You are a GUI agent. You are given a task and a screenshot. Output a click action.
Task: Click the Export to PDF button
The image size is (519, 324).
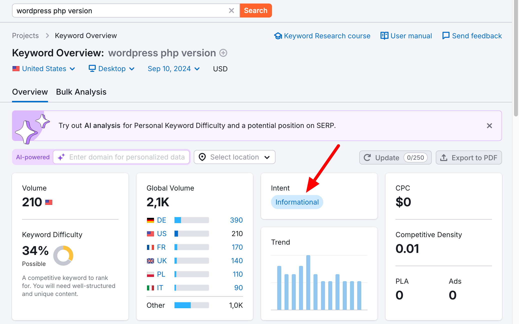(469, 157)
